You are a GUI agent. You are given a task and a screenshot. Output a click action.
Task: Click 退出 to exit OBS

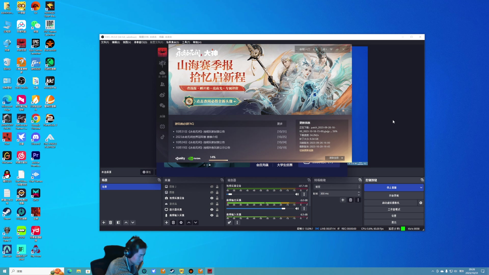pos(394,222)
